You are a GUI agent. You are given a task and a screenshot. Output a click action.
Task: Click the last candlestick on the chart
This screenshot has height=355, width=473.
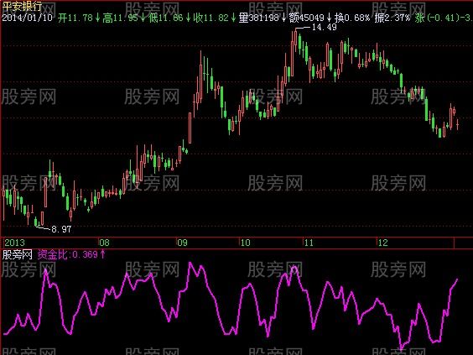click(x=458, y=124)
